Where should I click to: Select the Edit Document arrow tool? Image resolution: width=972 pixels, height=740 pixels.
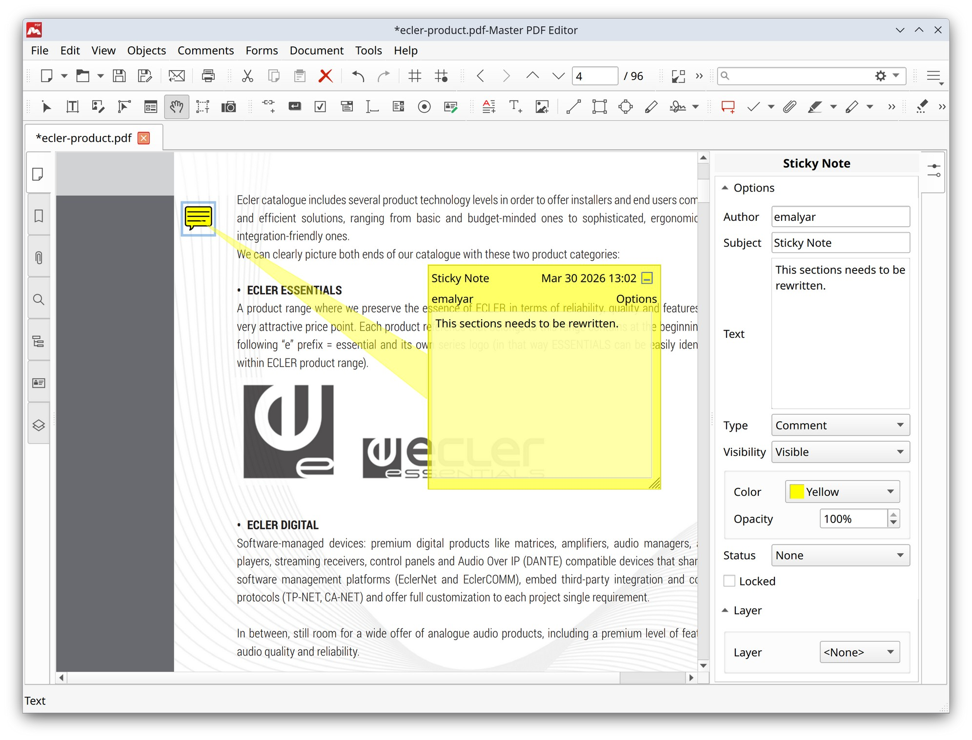(x=46, y=107)
